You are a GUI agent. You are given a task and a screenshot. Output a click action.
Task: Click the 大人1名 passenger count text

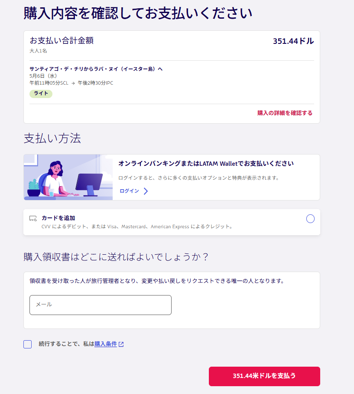tap(38, 51)
